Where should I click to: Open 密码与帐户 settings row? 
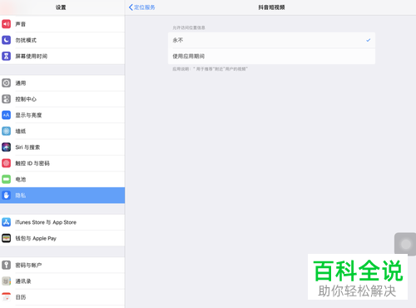[62, 265]
